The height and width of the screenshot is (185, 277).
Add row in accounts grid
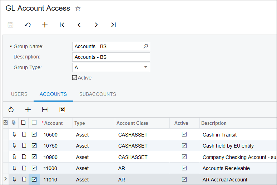(x=28, y=110)
